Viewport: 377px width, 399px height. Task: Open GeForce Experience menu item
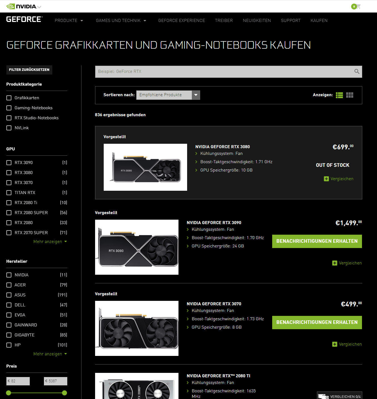(182, 21)
